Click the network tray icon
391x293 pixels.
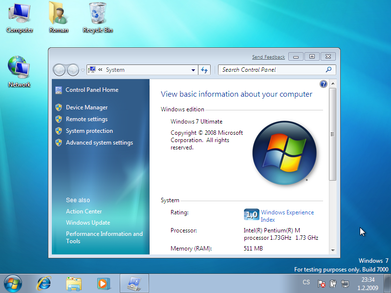(x=345, y=284)
